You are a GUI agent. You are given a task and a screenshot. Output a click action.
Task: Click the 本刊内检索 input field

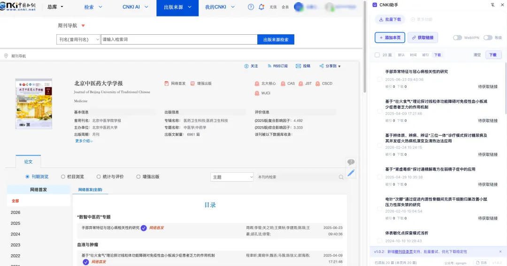[297, 177]
